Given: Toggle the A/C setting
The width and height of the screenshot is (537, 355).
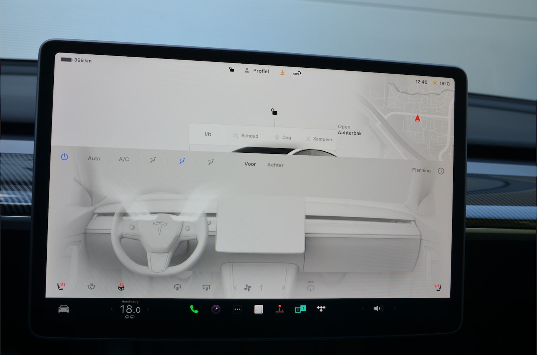Looking at the screenshot, I should 124,159.
